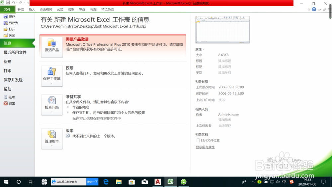Switch to the 视图 (View) tab
This screenshot has height=187, width=332.
(93, 9)
